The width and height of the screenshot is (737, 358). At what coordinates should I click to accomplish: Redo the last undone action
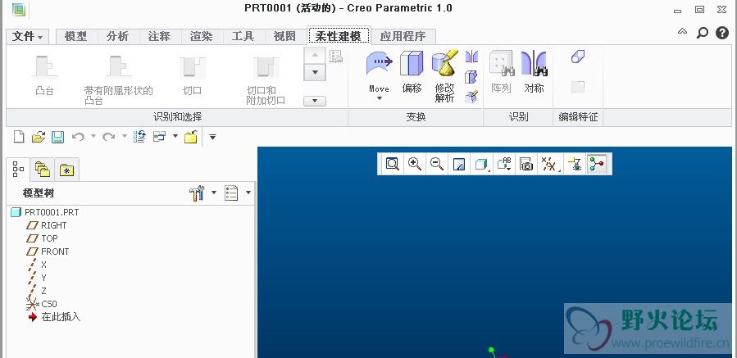pos(109,137)
